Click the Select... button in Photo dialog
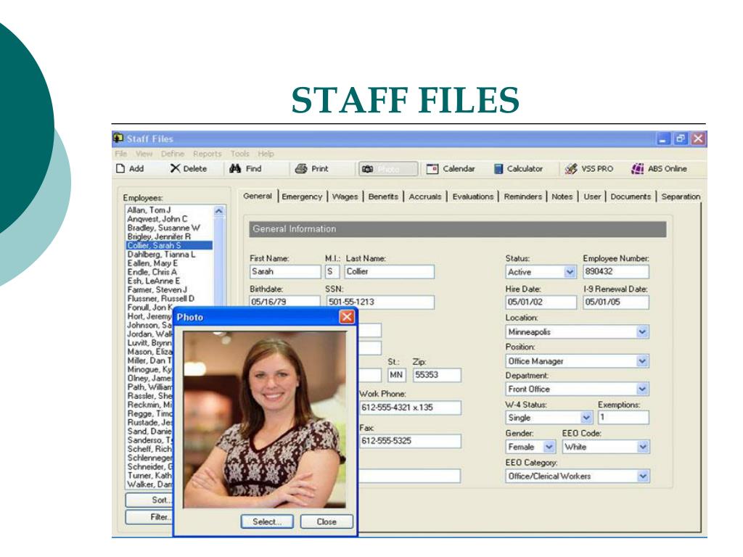Image resolution: width=743 pixels, height=557 pixels. [267, 521]
